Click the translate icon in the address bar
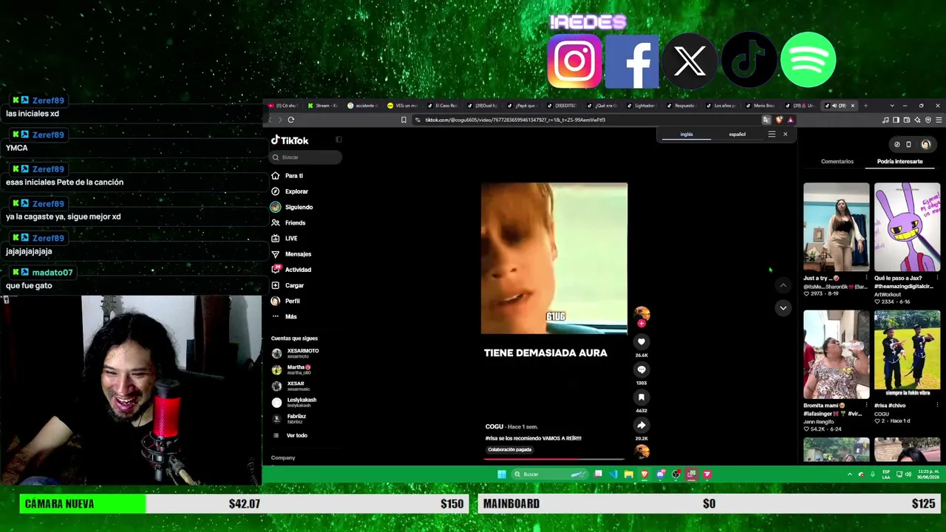 coord(766,120)
